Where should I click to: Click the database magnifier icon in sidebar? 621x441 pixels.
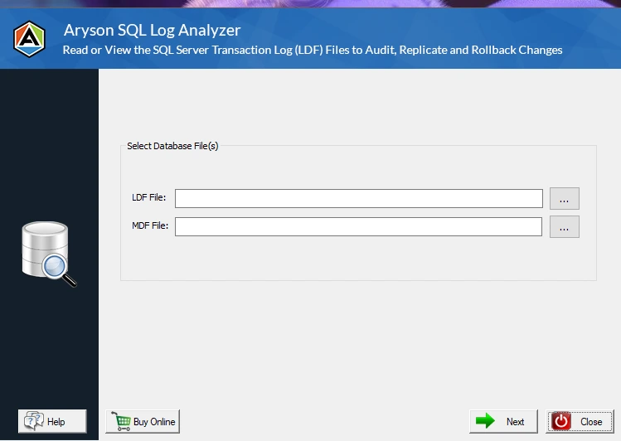click(48, 254)
